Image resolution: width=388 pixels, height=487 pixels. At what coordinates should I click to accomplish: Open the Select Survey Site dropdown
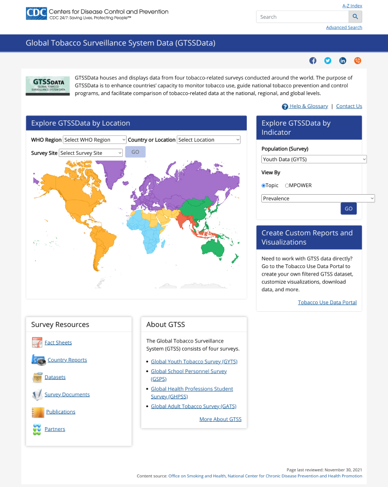point(91,153)
